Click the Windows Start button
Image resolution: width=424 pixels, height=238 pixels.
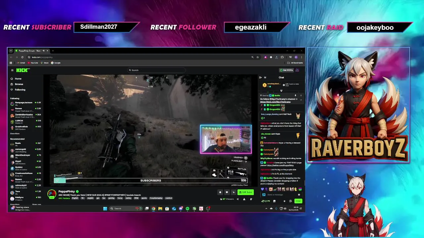[105, 209]
